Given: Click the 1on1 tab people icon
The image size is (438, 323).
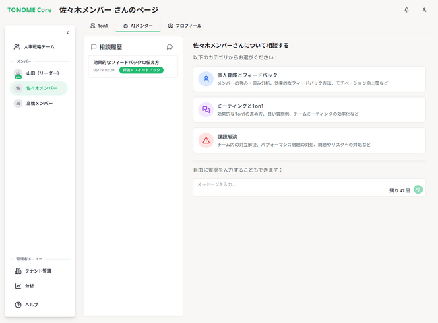Looking at the screenshot, I should coord(93,26).
